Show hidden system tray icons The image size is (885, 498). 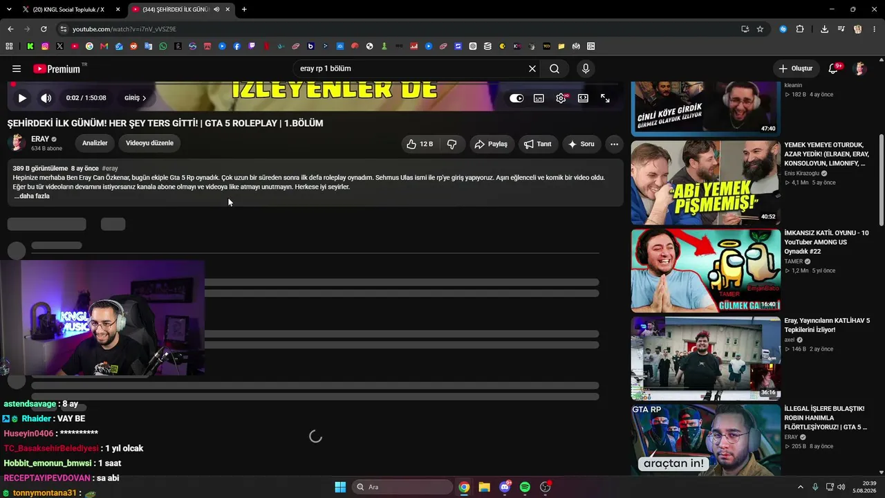coord(801,487)
